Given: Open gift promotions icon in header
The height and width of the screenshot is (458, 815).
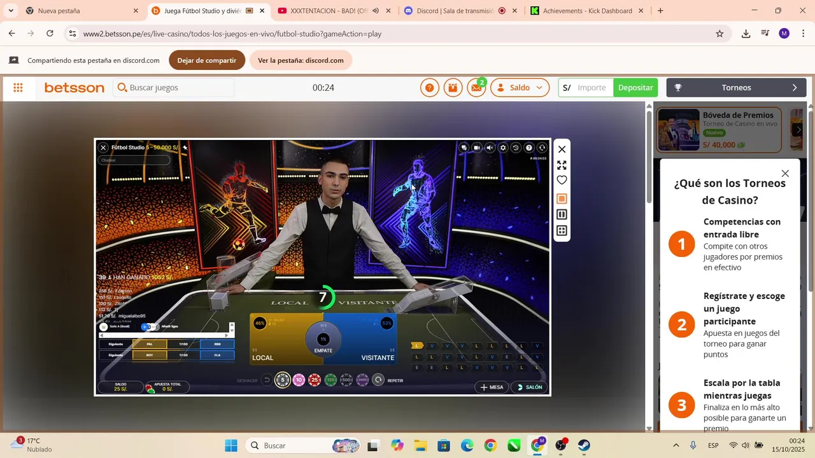Looking at the screenshot, I should pyautogui.click(x=453, y=88).
